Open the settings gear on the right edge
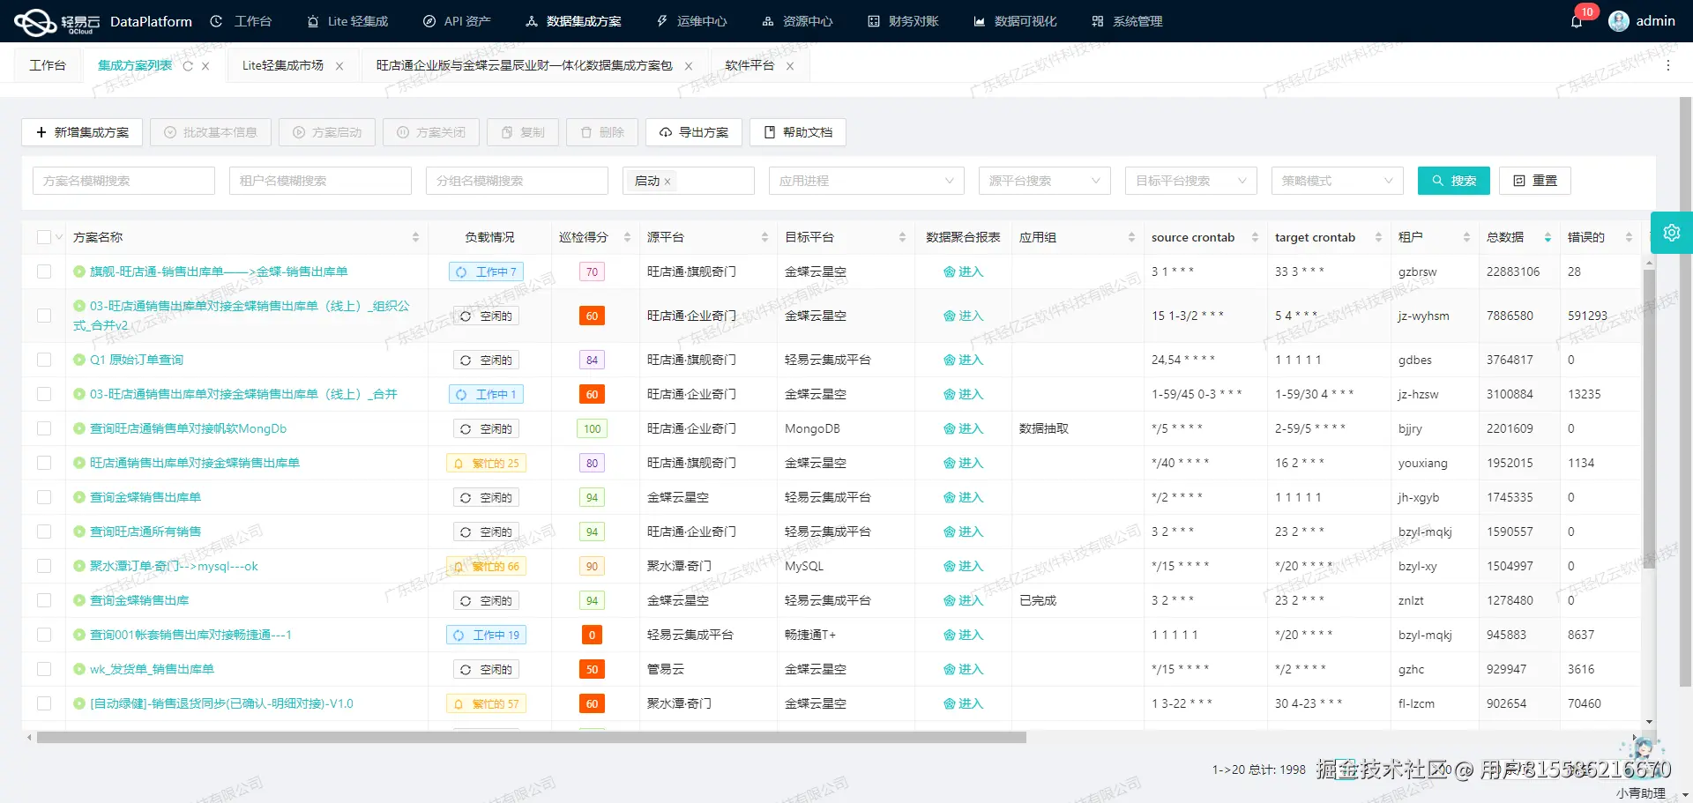 (1672, 233)
